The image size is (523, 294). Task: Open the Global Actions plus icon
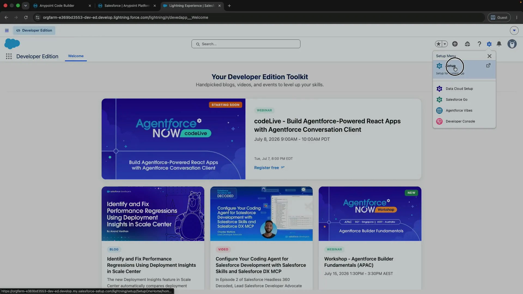[455, 44]
